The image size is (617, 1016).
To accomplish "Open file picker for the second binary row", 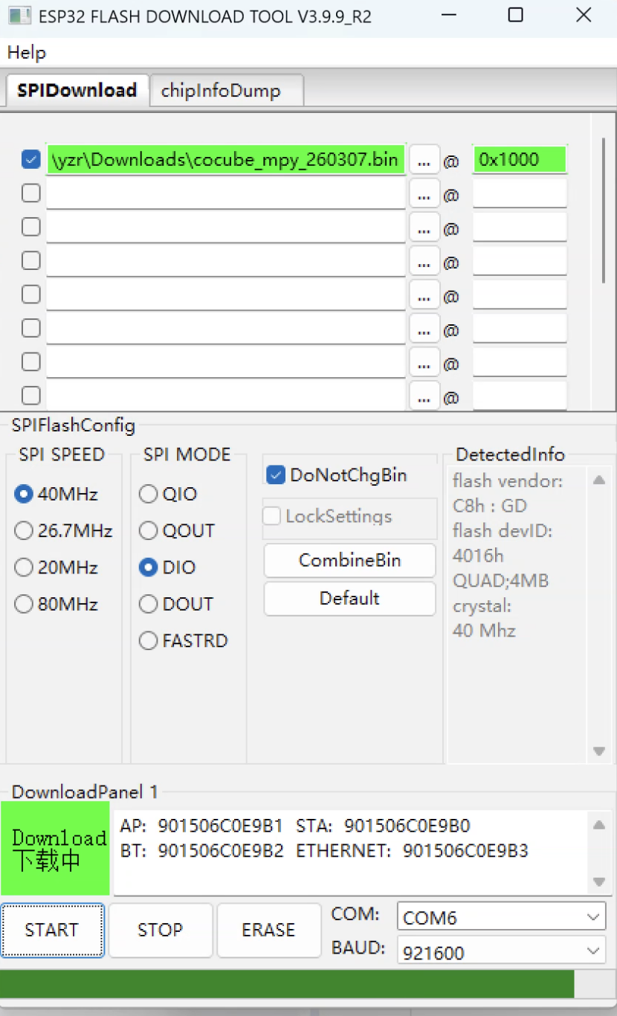I will coord(424,193).
